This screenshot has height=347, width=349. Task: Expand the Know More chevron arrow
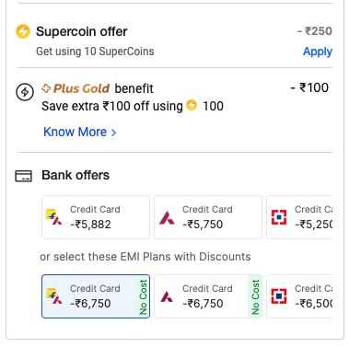click(113, 133)
